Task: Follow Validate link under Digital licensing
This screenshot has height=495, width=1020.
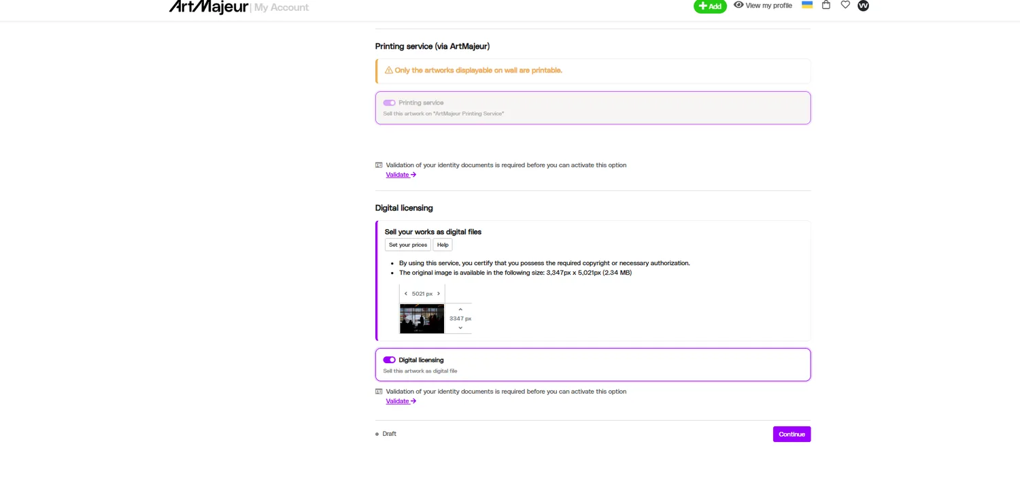Action: (x=401, y=401)
